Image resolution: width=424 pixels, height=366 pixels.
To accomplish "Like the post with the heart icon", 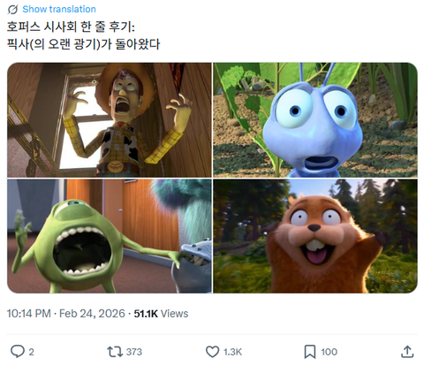I will tap(212, 352).
